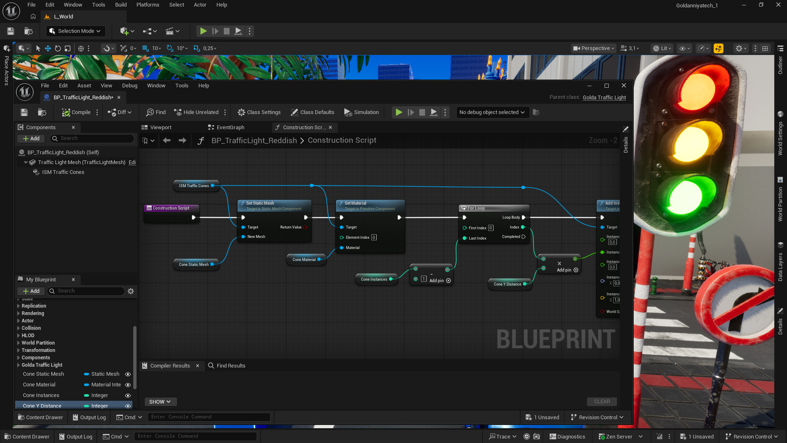The height and width of the screenshot is (443, 787).
Task: Switch to Find Results tab
Action: click(227, 366)
